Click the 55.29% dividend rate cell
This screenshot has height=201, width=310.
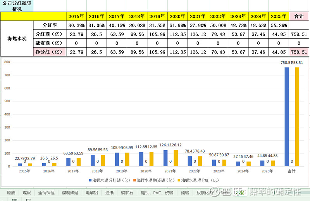(x=279, y=25)
